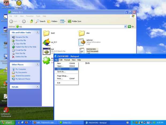Open the Back history dropdown arrow

click(x=19, y=21)
